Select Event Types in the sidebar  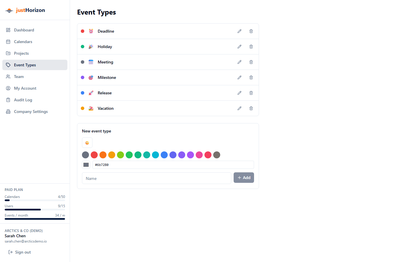coord(35,65)
